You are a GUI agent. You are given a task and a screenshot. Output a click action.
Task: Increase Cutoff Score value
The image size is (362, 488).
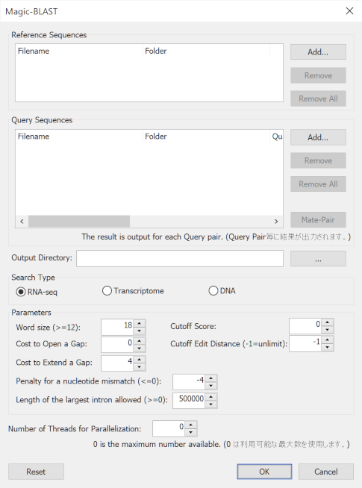point(327,322)
